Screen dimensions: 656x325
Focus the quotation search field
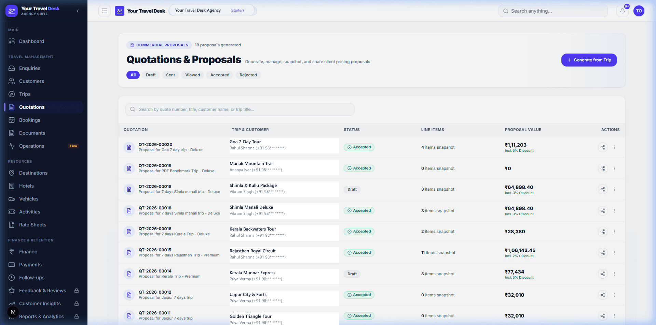click(x=240, y=109)
